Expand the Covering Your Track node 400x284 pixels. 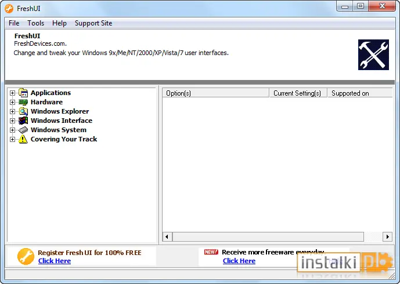(x=12, y=139)
